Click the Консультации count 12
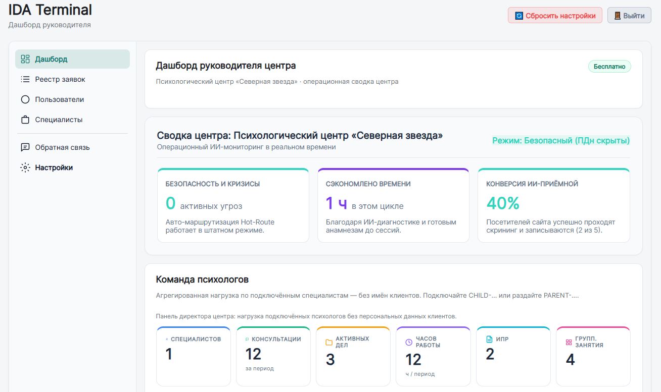The image size is (661, 392). [253, 354]
